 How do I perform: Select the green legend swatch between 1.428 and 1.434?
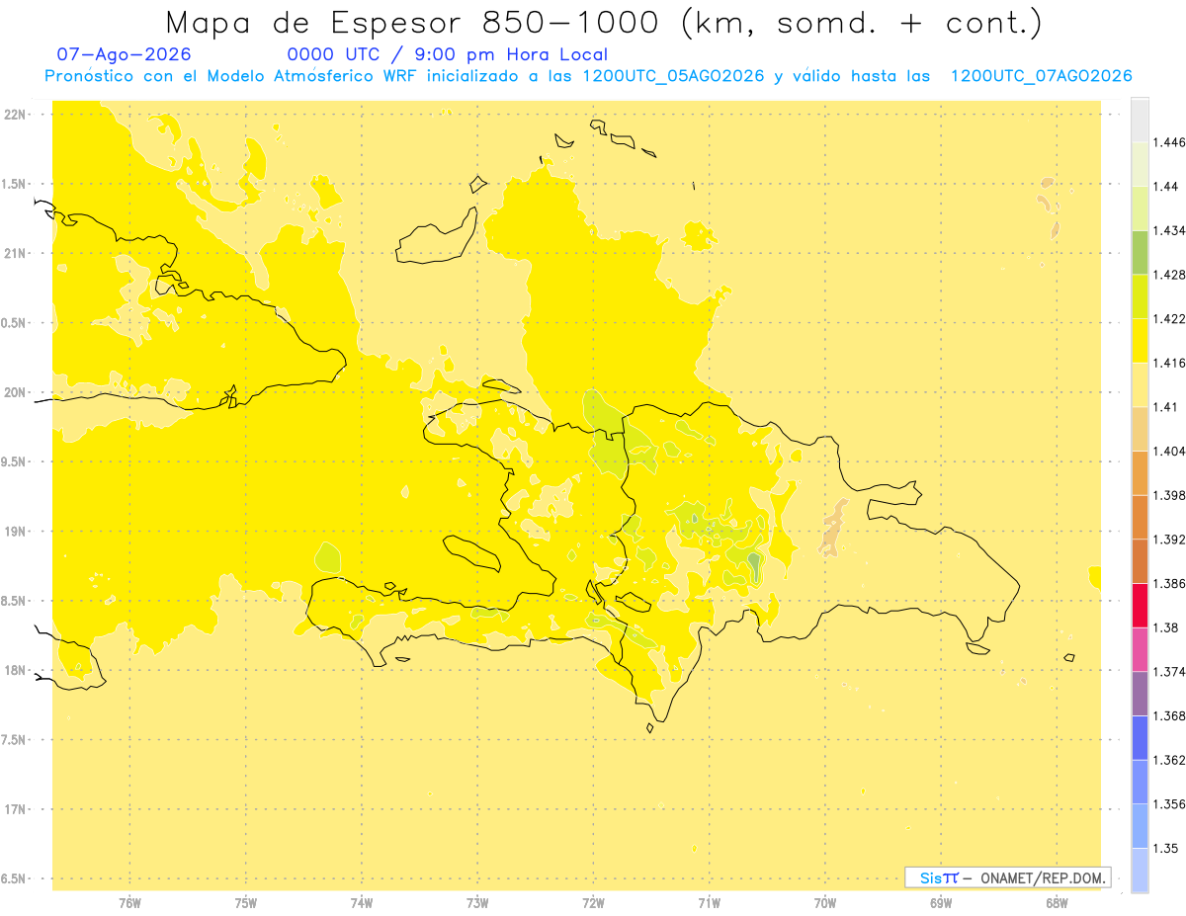[x=1140, y=252]
